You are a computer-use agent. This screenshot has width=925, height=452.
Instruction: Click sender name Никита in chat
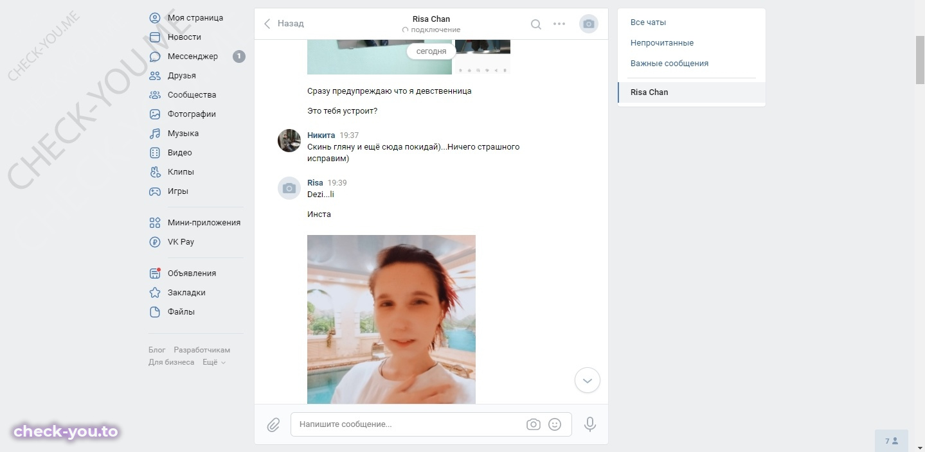(x=321, y=135)
